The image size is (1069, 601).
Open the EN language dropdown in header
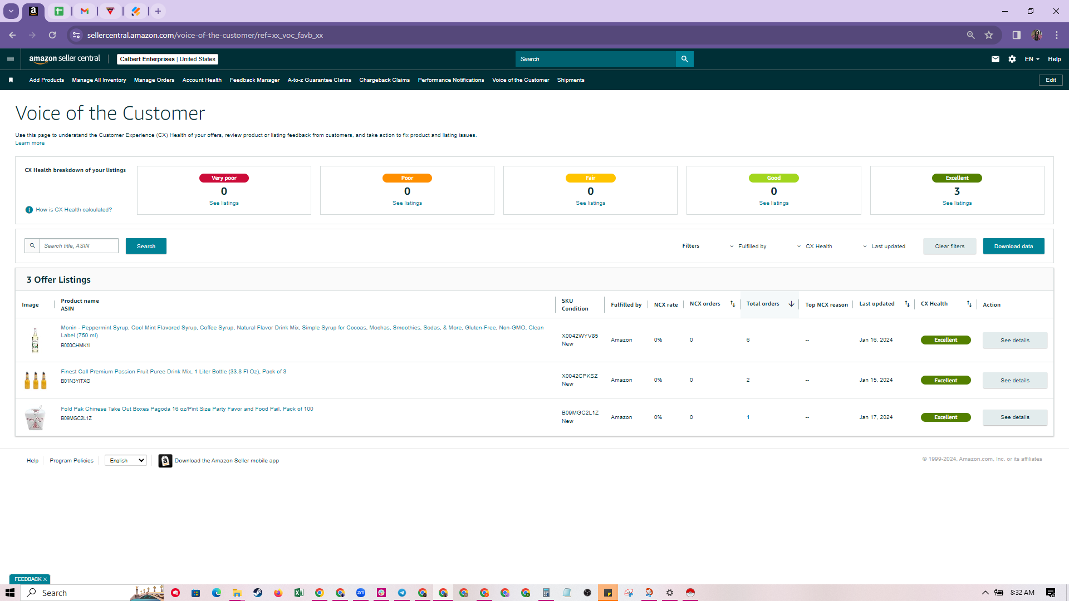[1032, 59]
